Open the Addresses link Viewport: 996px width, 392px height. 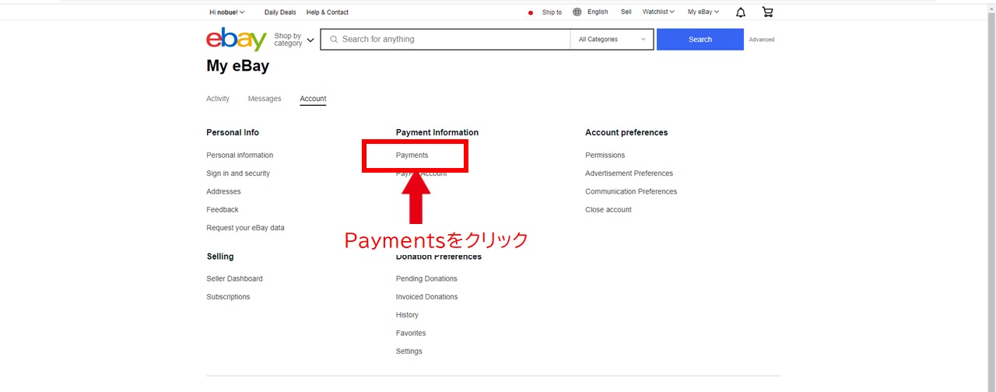click(x=223, y=191)
